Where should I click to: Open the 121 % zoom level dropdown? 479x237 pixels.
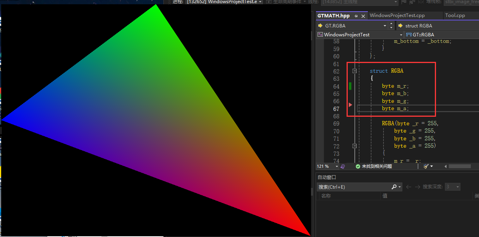[x=337, y=166]
